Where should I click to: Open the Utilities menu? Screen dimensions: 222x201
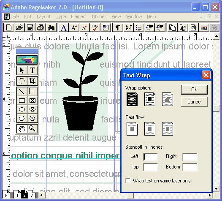point(99,16)
